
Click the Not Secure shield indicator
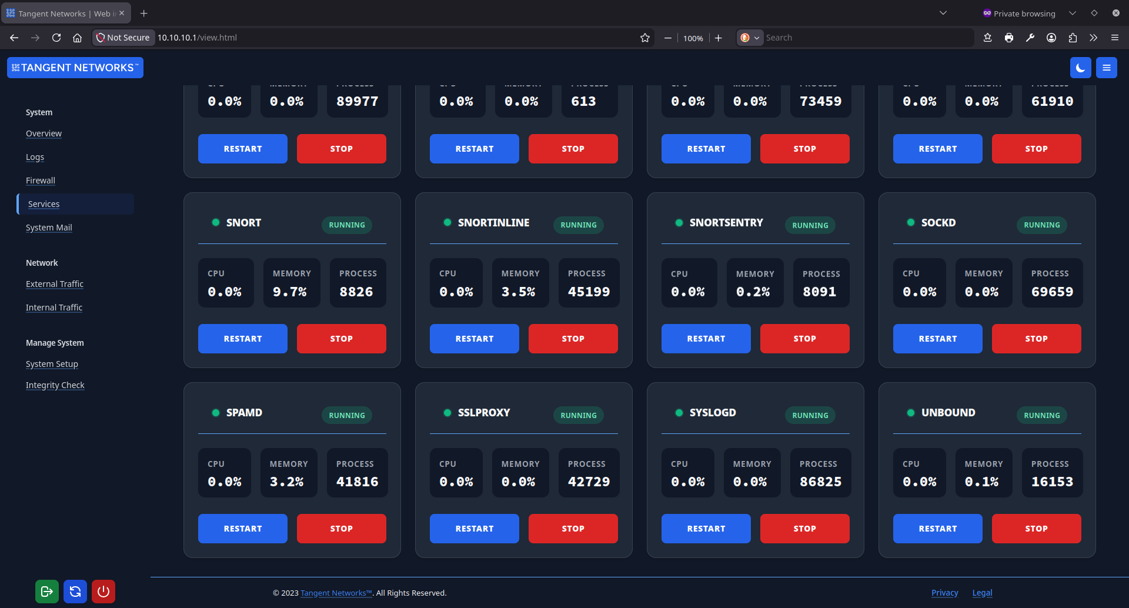click(x=123, y=37)
